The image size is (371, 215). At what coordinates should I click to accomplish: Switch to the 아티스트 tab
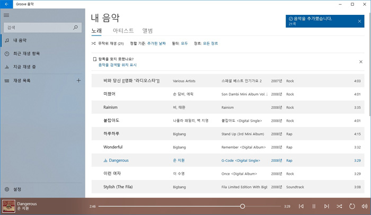tap(123, 31)
